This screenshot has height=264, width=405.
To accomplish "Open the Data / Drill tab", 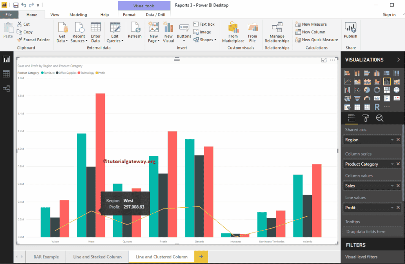I will click(x=155, y=15).
